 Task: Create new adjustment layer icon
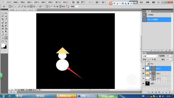click(159, 92)
